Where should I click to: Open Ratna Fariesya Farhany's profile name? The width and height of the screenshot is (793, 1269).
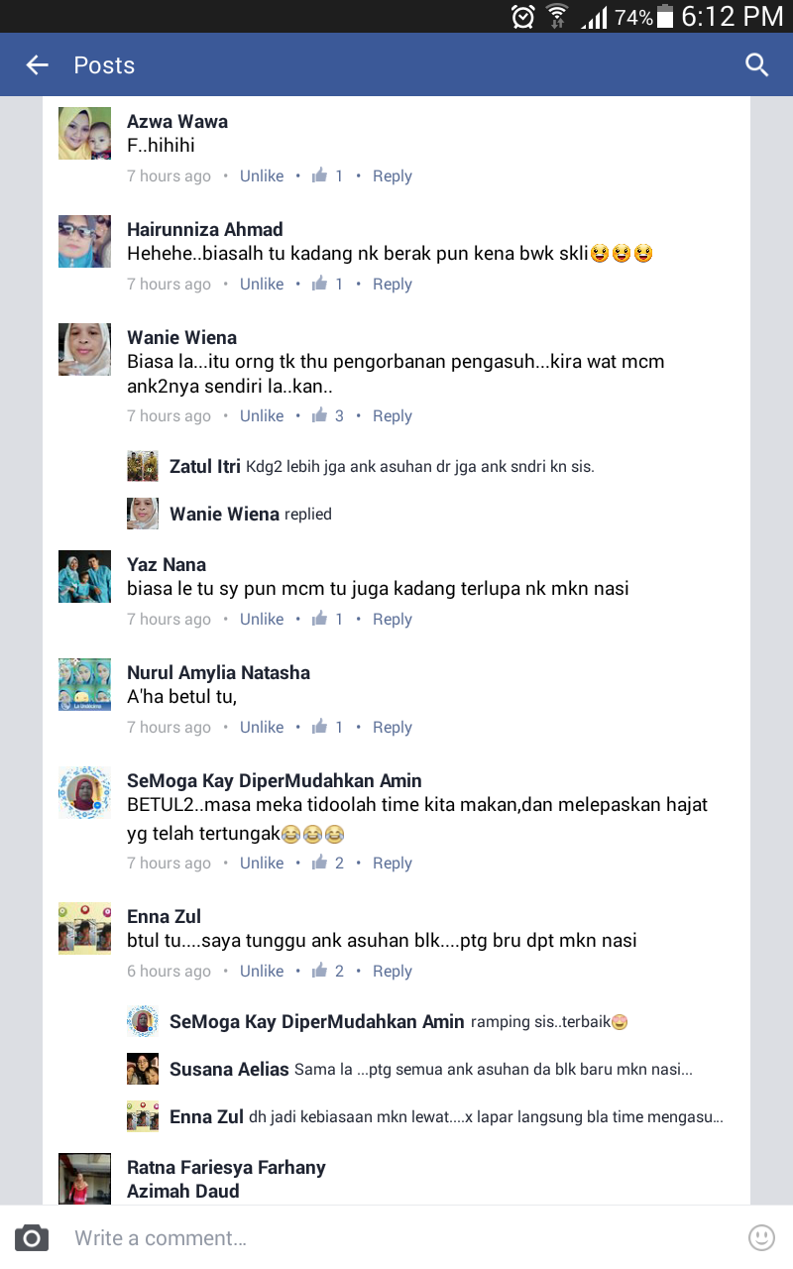coord(226,1167)
